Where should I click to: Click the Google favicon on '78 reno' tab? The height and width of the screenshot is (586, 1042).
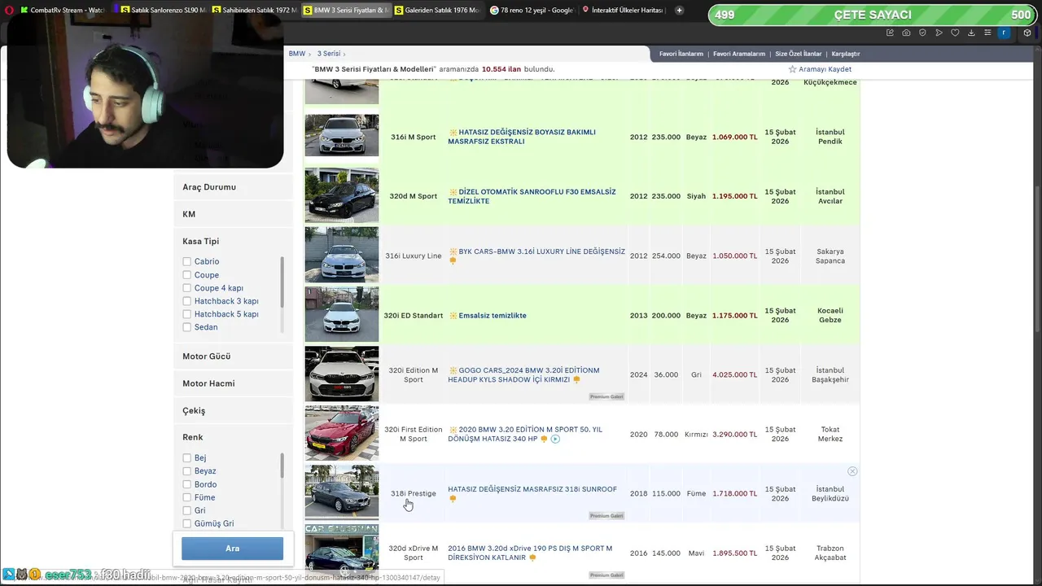[495, 10]
